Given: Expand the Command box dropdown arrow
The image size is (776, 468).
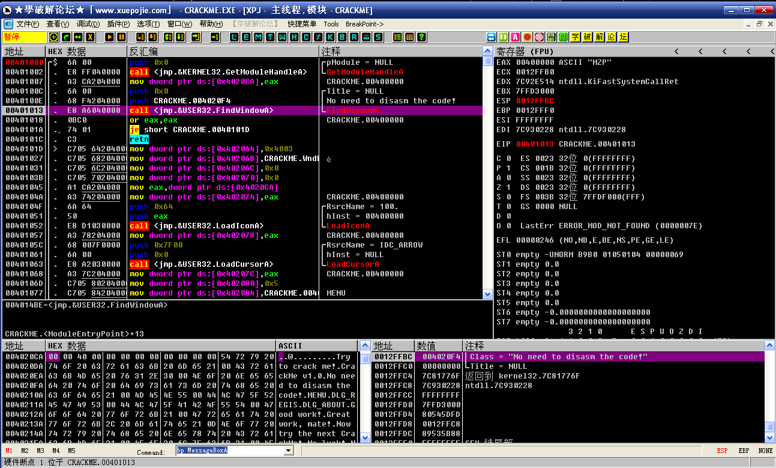Looking at the screenshot, I should [288, 451].
